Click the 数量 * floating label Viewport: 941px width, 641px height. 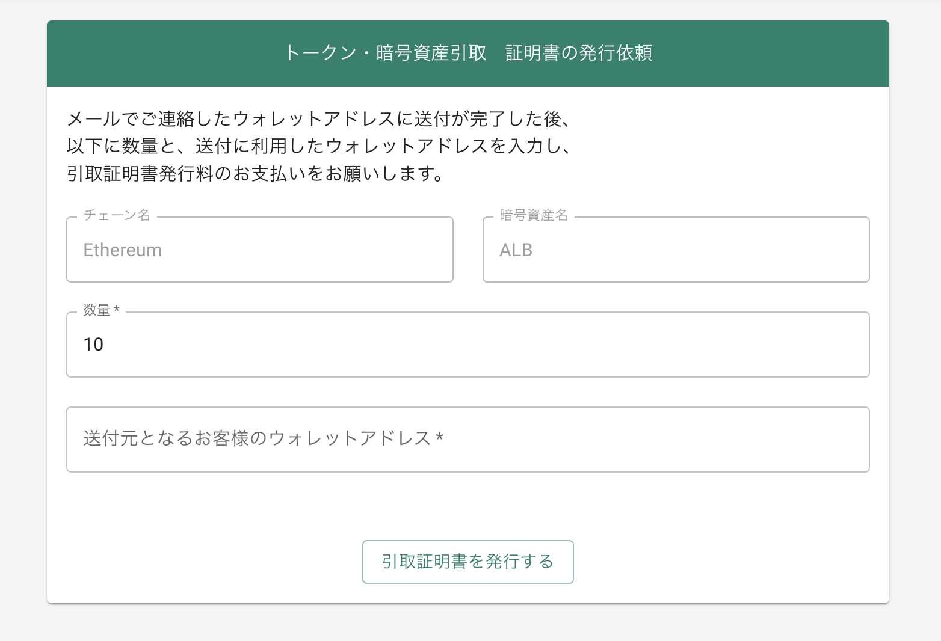pyautogui.click(x=101, y=310)
